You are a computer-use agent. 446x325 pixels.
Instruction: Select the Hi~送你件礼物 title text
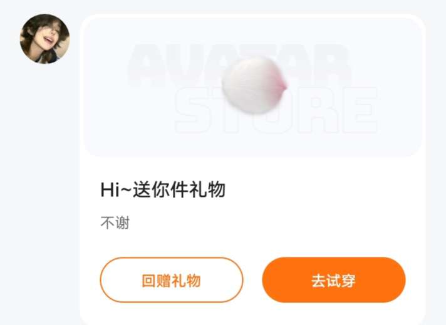tap(163, 189)
